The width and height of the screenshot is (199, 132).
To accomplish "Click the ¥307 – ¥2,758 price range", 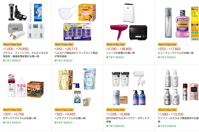I will (13, 114).
